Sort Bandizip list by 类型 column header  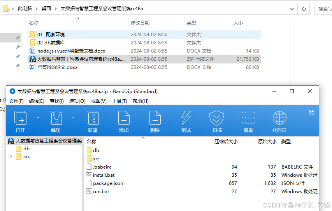[x=286, y=142]
